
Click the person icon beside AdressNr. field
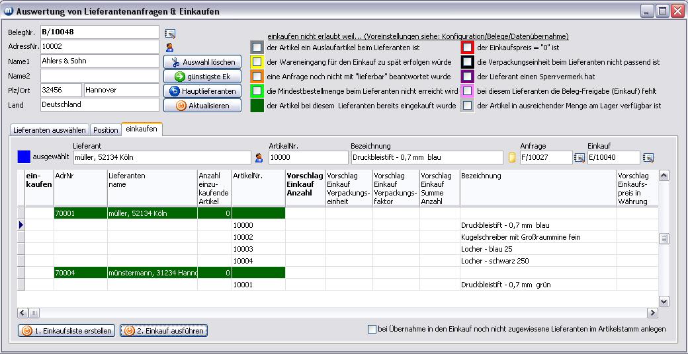pyautogui.click(x=170, y=48)
